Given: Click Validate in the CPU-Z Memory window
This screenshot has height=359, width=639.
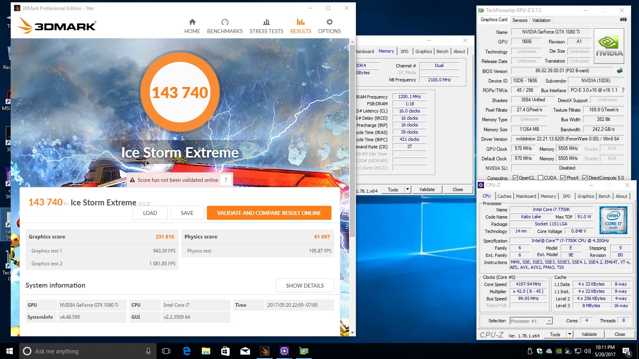Looking at the screenshot, I should pos(427,189).
